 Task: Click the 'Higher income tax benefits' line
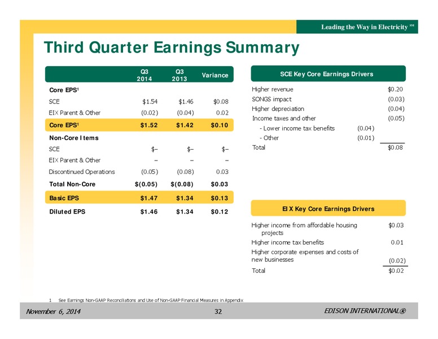tap(288, 242)
